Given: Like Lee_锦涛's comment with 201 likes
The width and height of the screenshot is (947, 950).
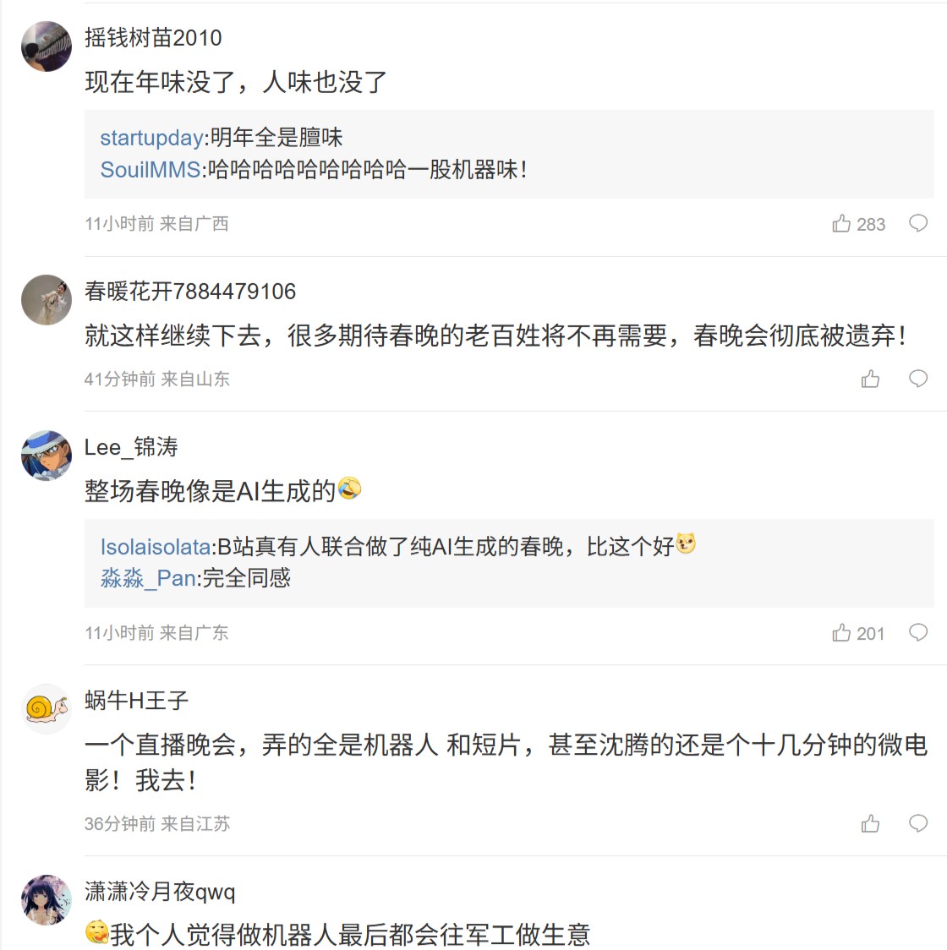Looking at the screenshot, I should (841, 633).
